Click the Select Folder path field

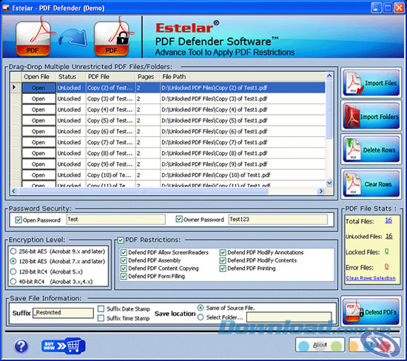point(289,317)
